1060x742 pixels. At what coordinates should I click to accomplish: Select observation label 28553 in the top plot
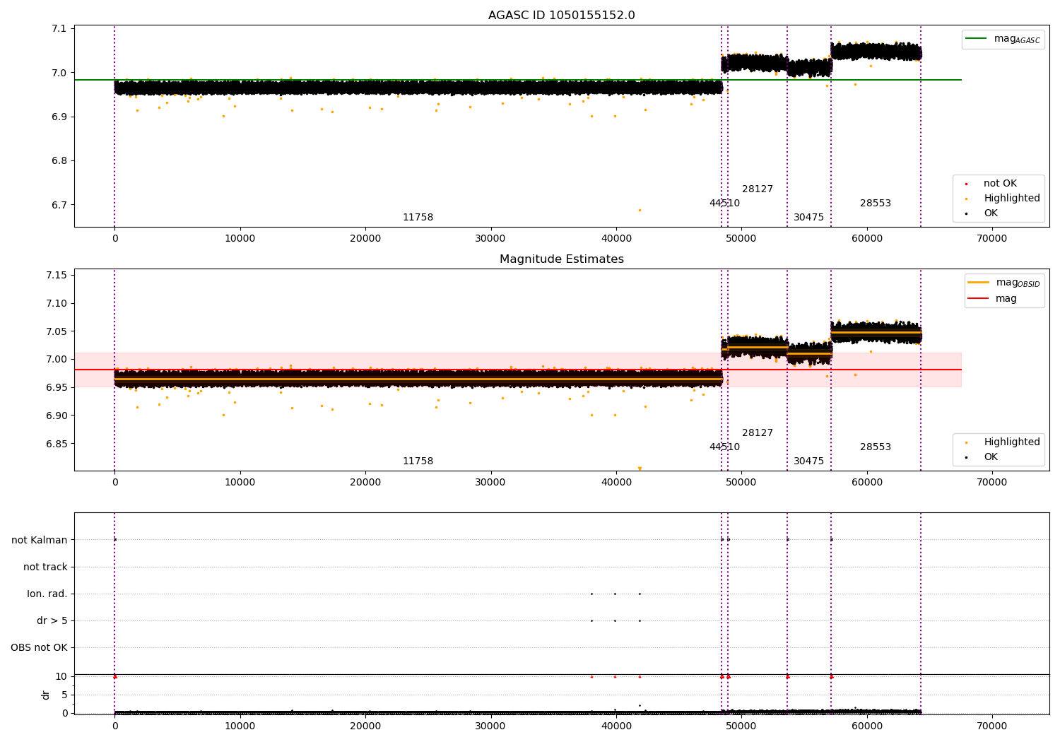876,204
